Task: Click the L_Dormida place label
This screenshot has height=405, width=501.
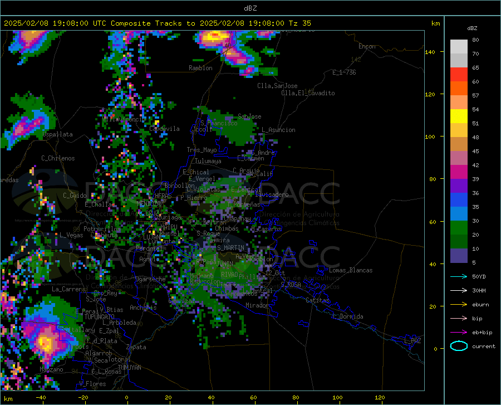Action: (348, 316)
